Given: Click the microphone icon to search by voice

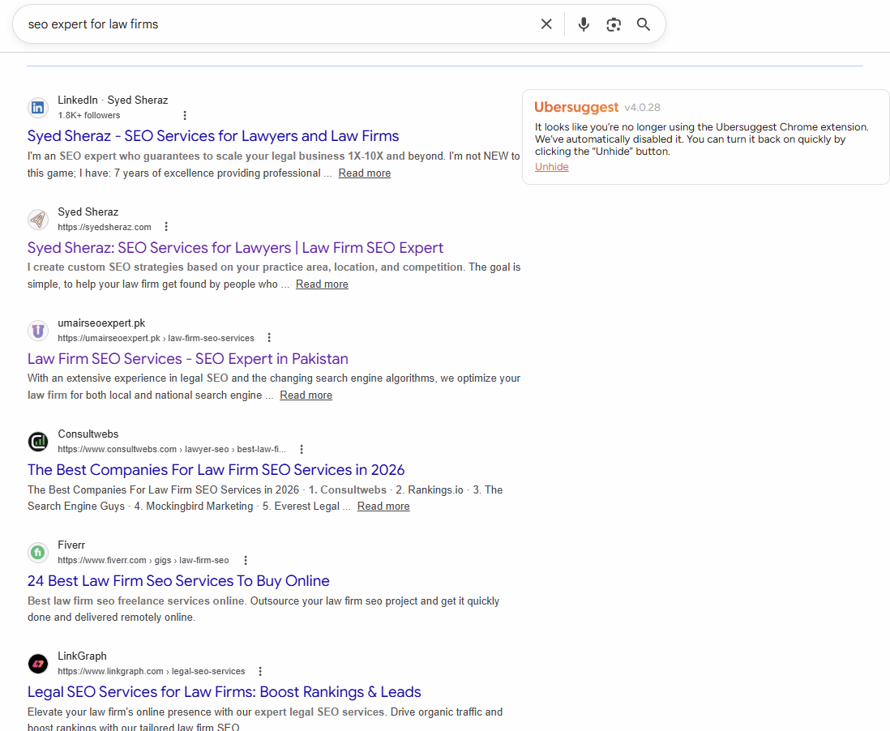Looking at the screenshot, I should tap(584, 24).
